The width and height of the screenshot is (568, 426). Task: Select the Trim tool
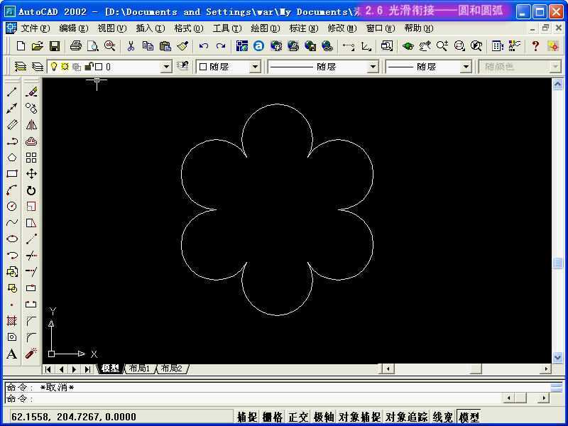point(31,256)
